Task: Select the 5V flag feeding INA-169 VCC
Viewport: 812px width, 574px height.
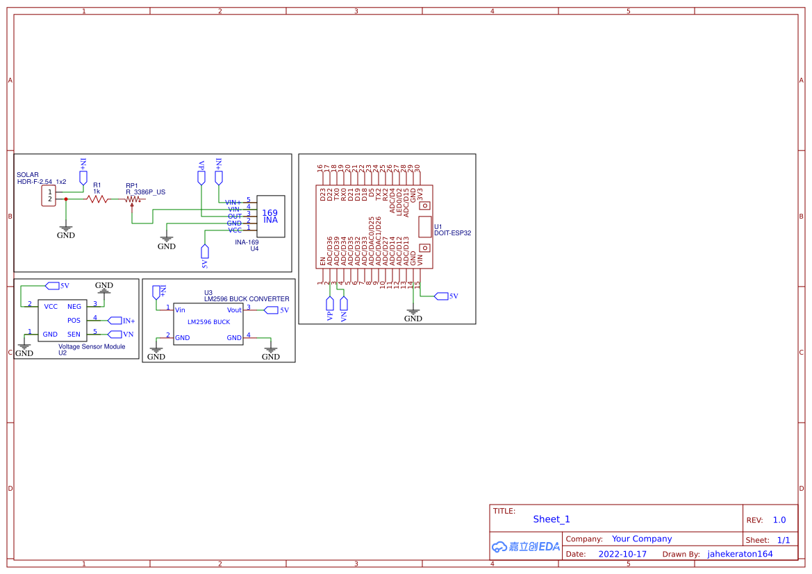Action: (x=205, y=251)
